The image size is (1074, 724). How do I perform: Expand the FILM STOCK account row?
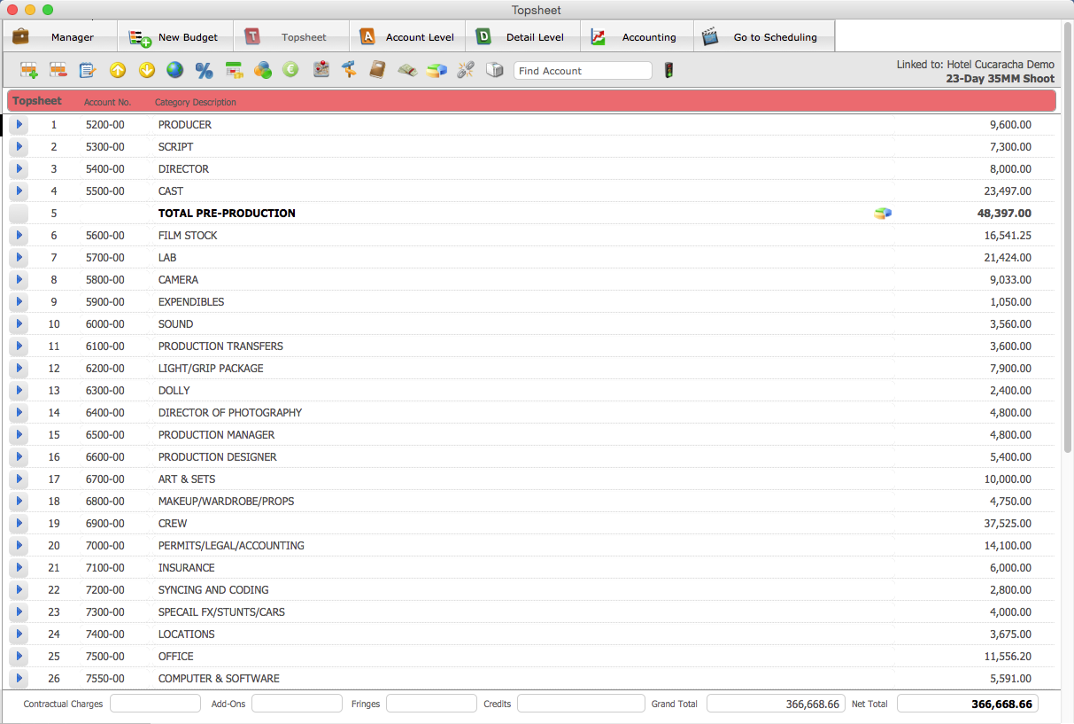(19, 236)
